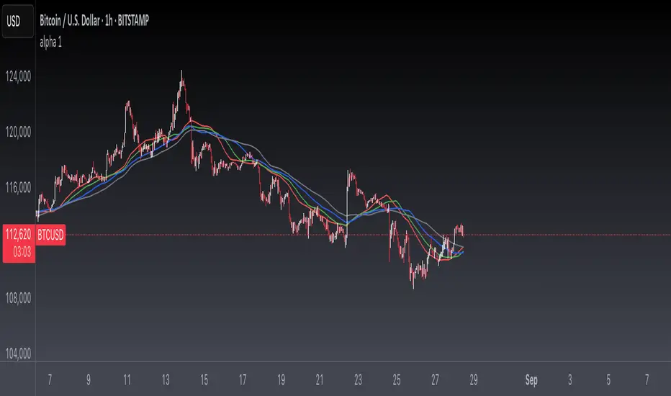Click the 116,000 price axis label
This screenshot has width=671, height=396.
[x=18, y=187]
